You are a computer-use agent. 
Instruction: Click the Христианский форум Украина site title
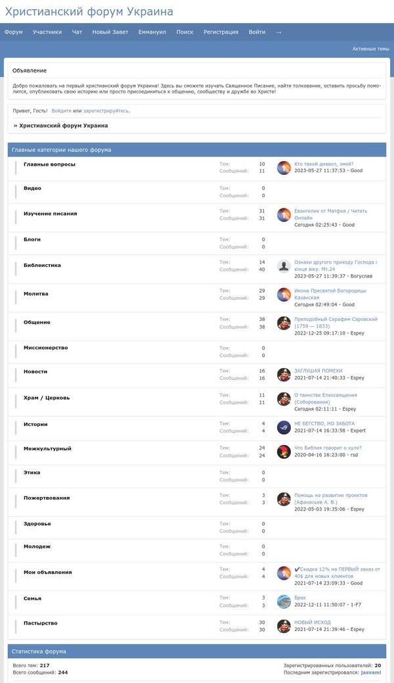[89, 12]
